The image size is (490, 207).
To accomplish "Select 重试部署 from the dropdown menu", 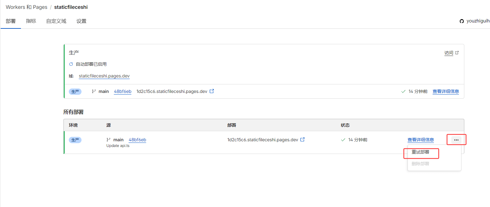I will tap(421, 152).
